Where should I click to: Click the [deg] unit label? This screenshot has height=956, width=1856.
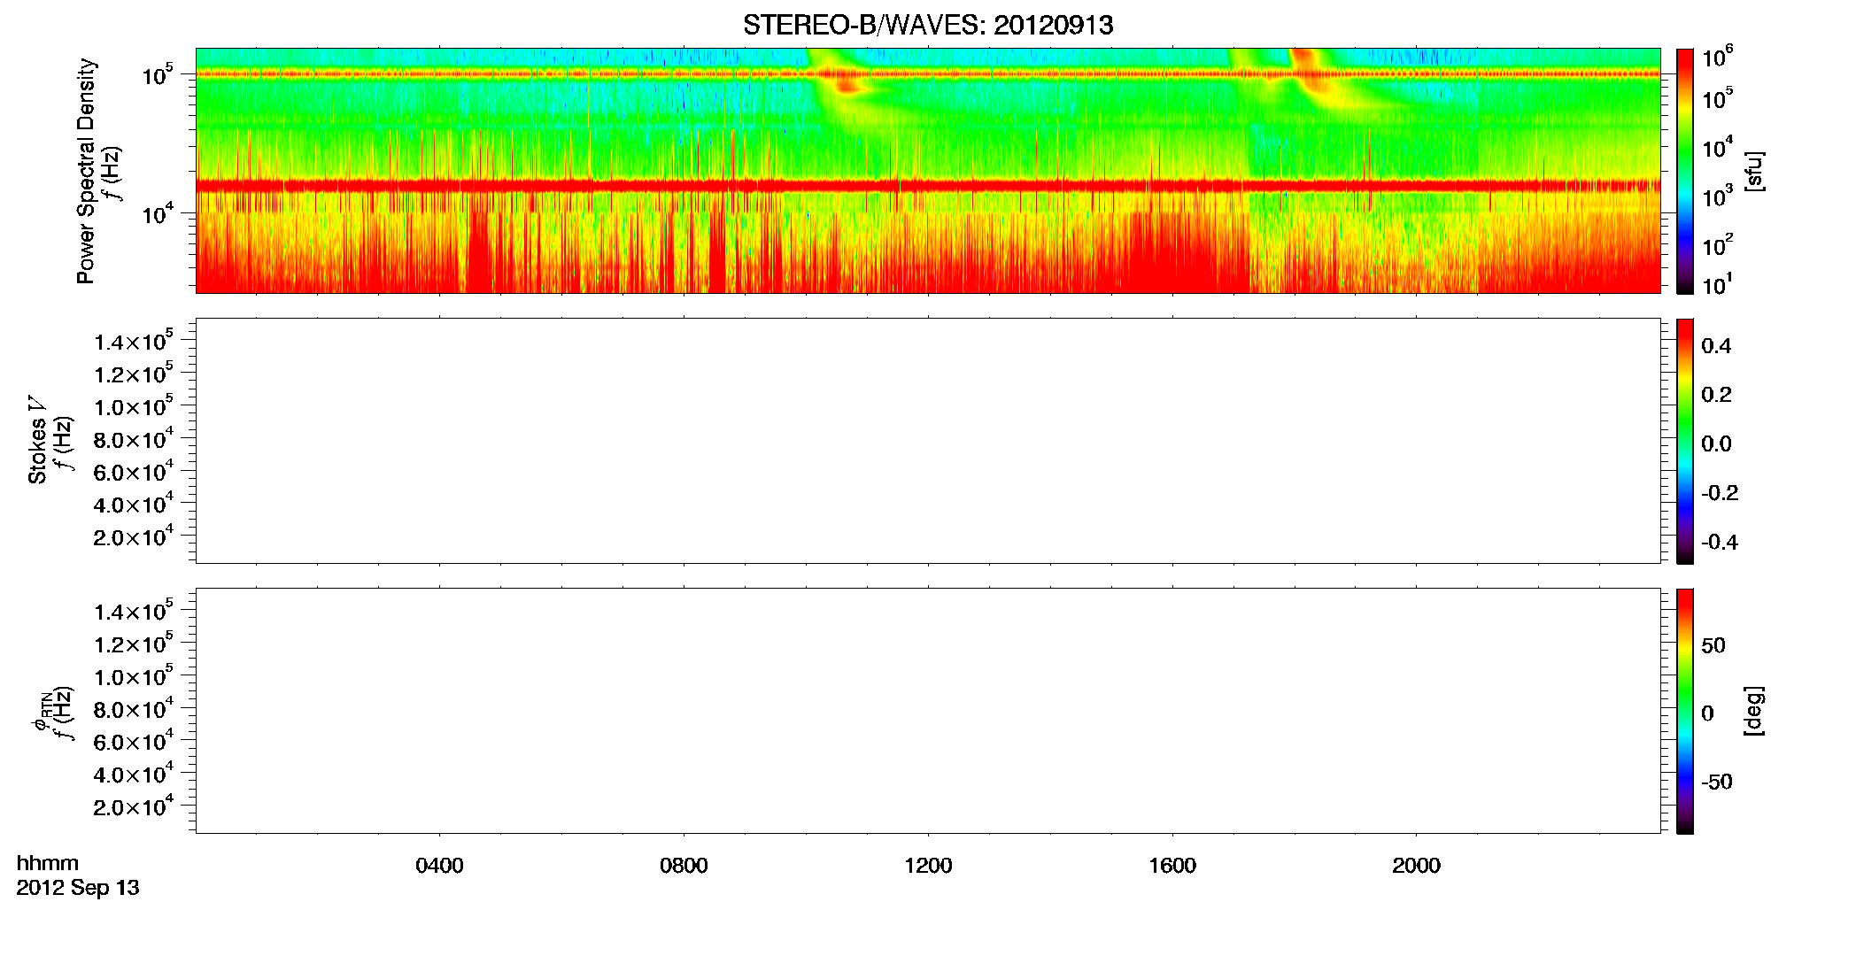click(1753, 711)
